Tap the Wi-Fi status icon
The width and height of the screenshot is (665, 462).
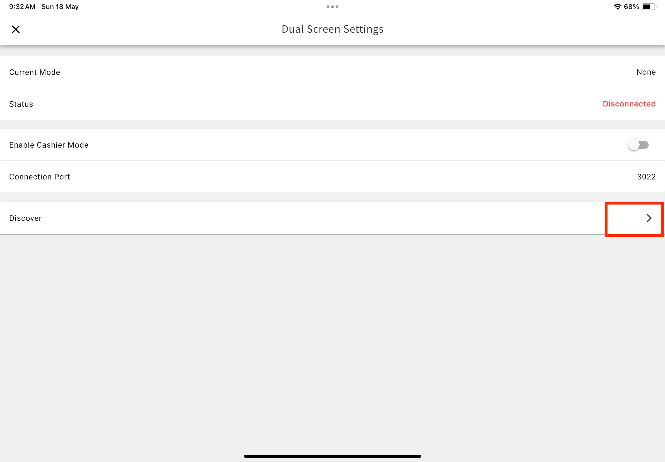618,7
